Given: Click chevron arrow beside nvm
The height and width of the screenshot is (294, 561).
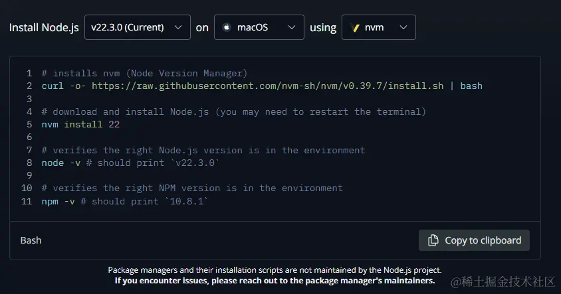Looking at the screenshot, I should pos(403,28).
